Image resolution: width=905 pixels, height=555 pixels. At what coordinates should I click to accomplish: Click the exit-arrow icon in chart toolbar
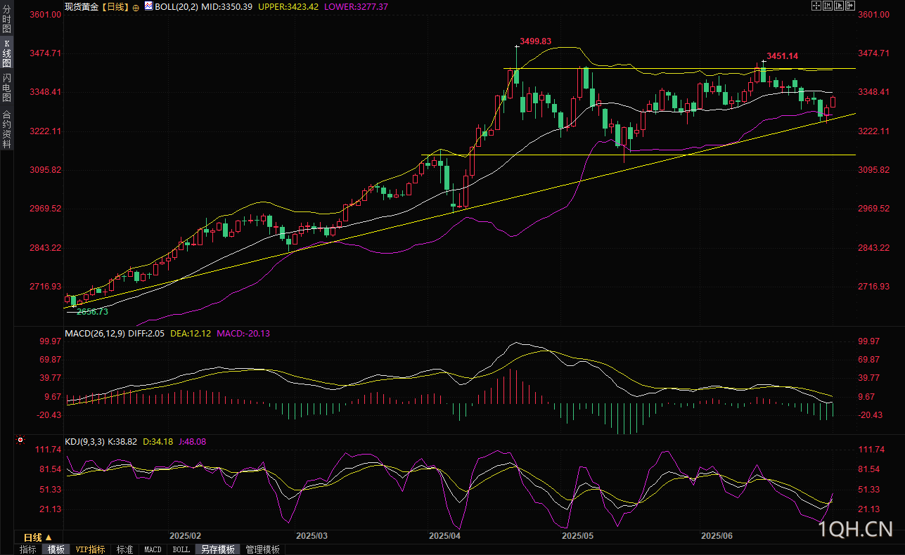tap(850, 6)
